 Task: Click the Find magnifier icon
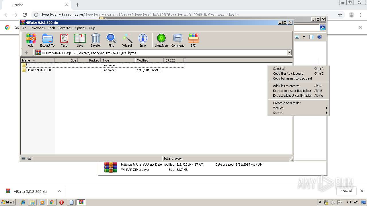point(111,40)
